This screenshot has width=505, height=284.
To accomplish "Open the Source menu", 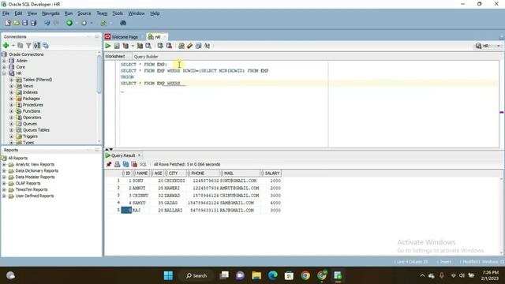I will pyautogui.click(x=84, y=13).
